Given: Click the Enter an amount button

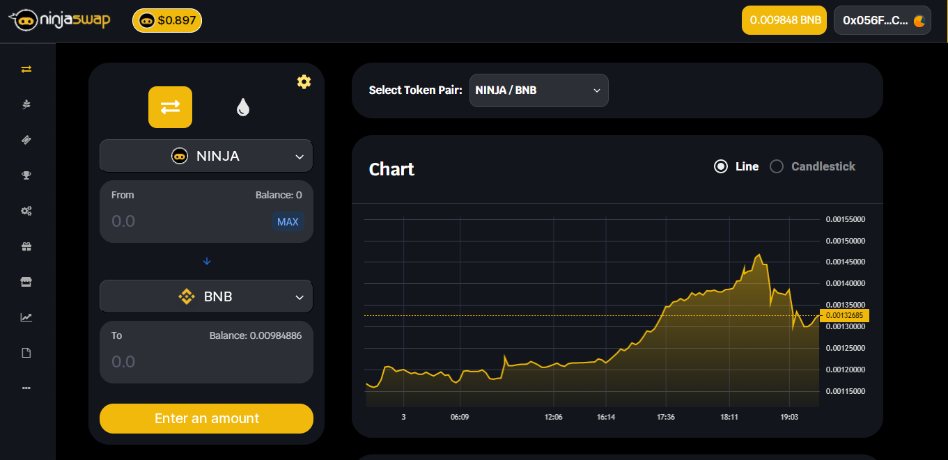Looking at the screenshot, I should pyautogui.click(x=206, y=418).
